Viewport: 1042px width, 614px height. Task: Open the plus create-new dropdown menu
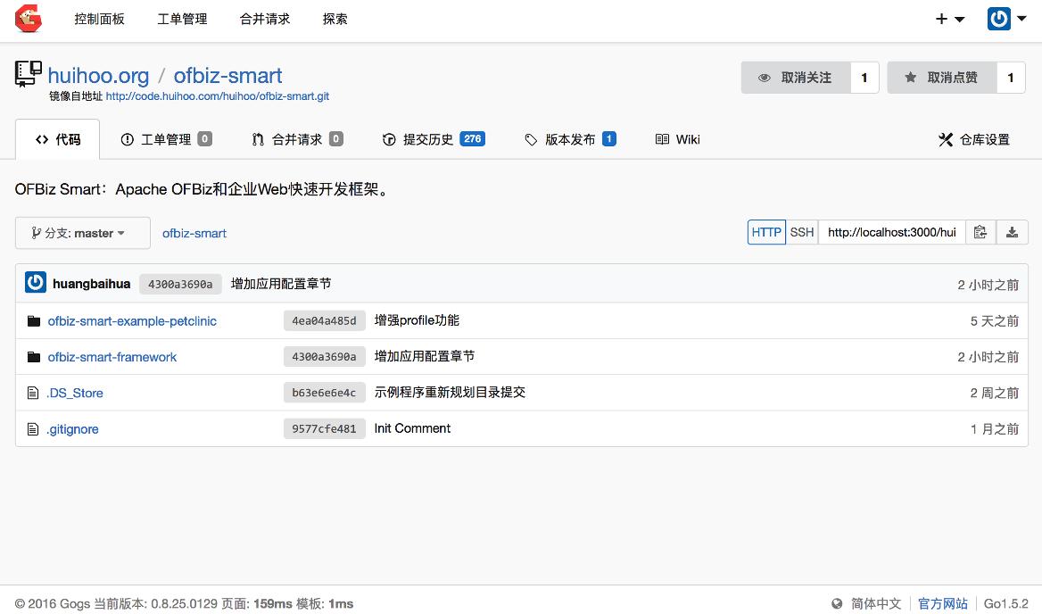click(x=949, y=19)
